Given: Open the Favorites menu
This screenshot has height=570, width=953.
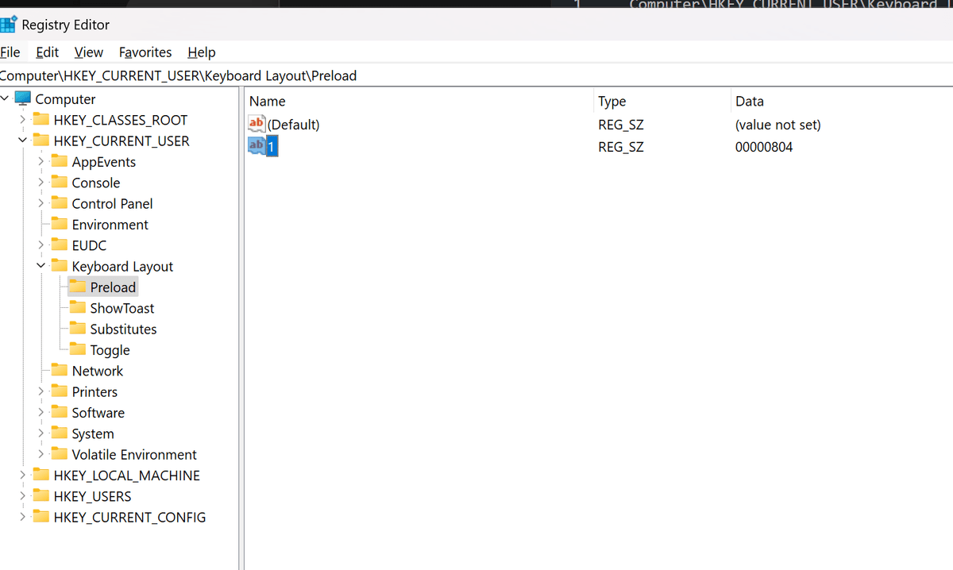Looking at the screenshot, I should tap(145, 52).
